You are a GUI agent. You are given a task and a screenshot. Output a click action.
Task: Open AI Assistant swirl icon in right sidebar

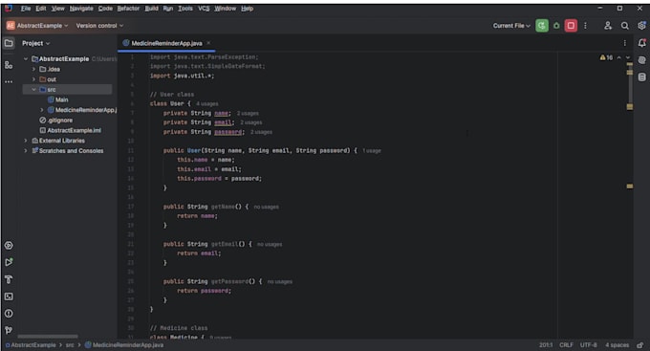coord(641,60)
